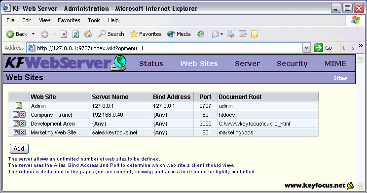Open the Tools menu
This screenshot has width=367, height=193.
click(x=94, y=20)
